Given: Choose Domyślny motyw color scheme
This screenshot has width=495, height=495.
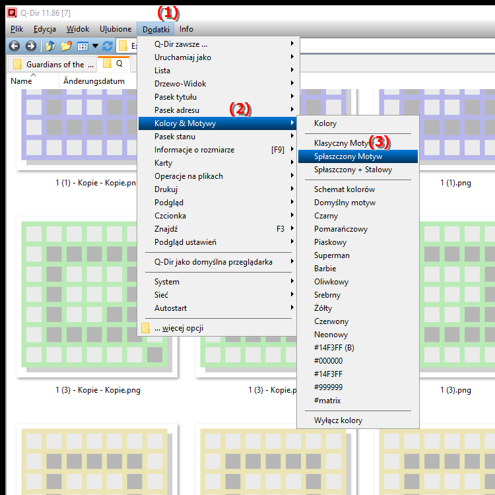Looking at the screenshot, I should pyautogui.click(x=358, y=203).
